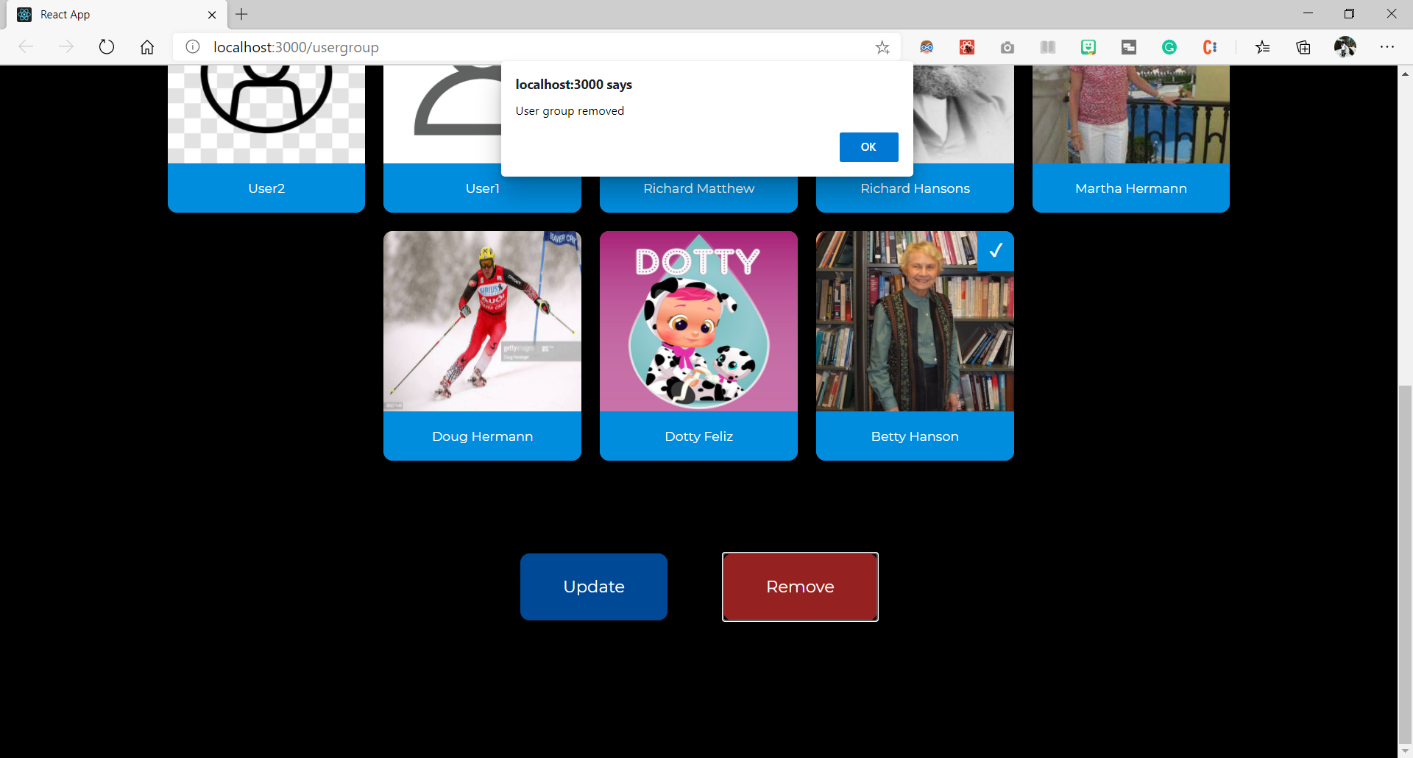Open the blue-glasses owl extension icon

point(927,47)
